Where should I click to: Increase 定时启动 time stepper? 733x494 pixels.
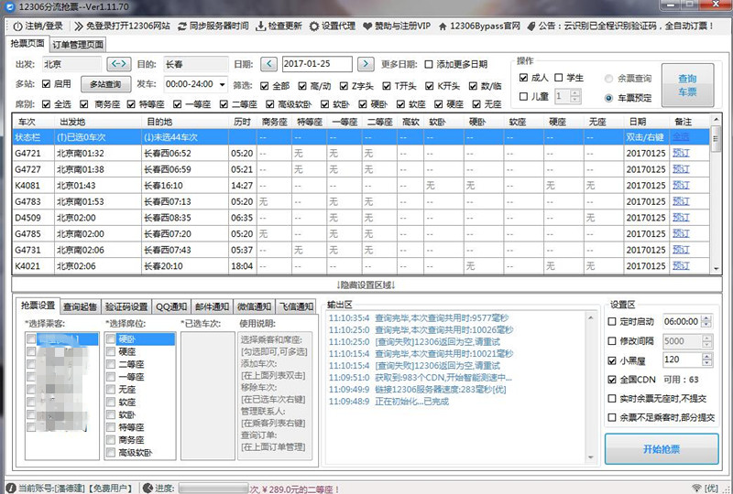coord(706,318)
